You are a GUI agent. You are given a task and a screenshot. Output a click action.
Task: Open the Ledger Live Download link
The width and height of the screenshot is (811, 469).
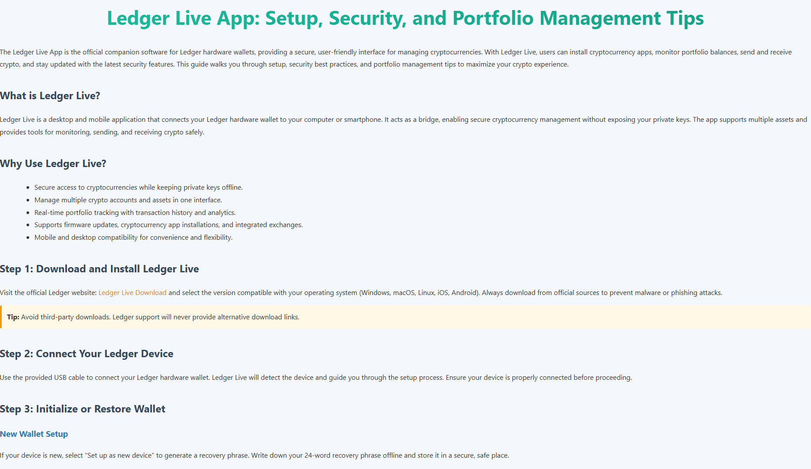tap(132, 293)
